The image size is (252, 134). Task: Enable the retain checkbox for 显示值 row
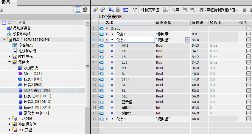[248, 102]
